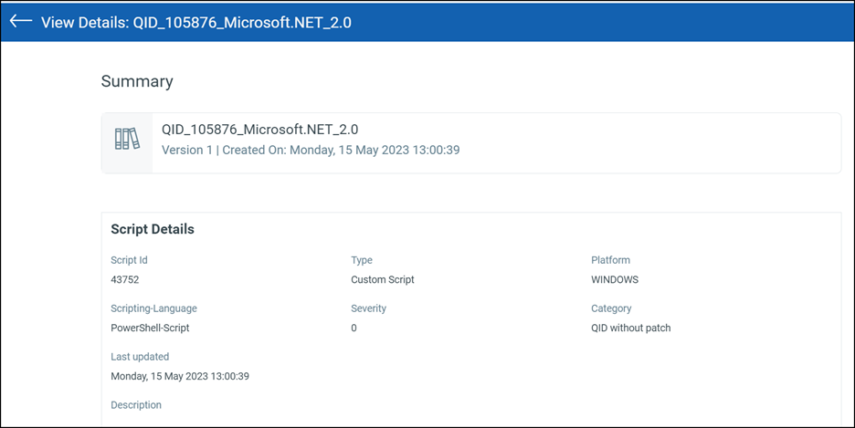Screen dimensions: 855x428
Task: Click the Script Details heading
Action: pos(153,229)
